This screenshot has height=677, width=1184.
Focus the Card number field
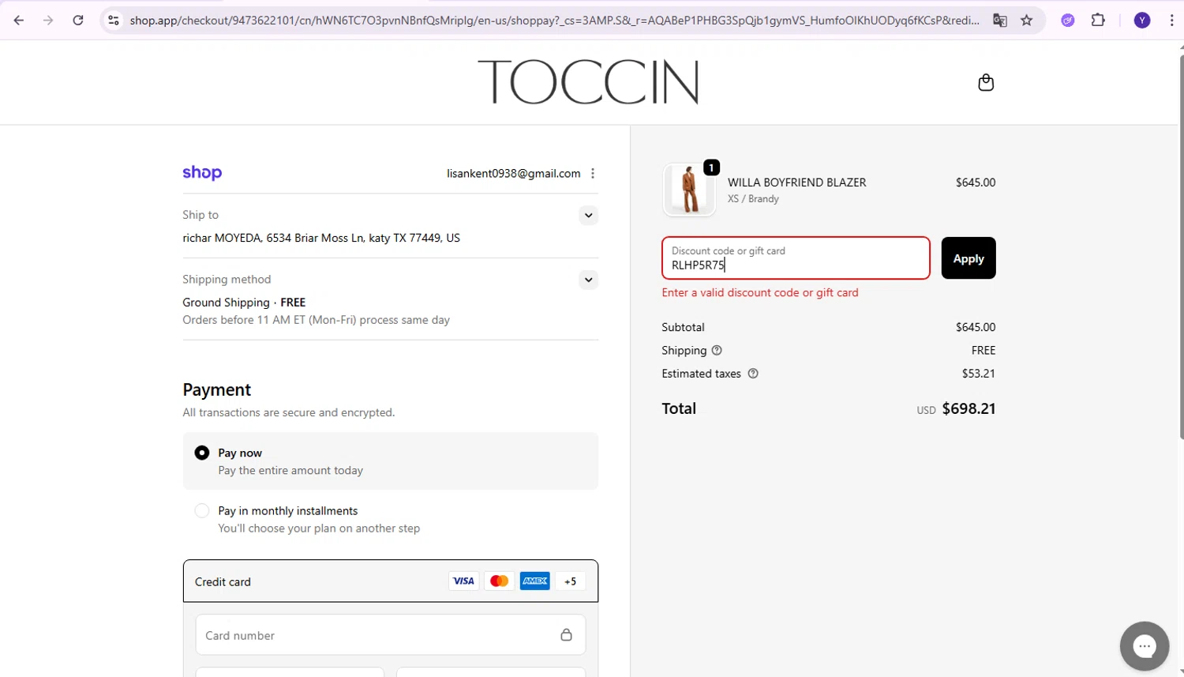(391, 635)
